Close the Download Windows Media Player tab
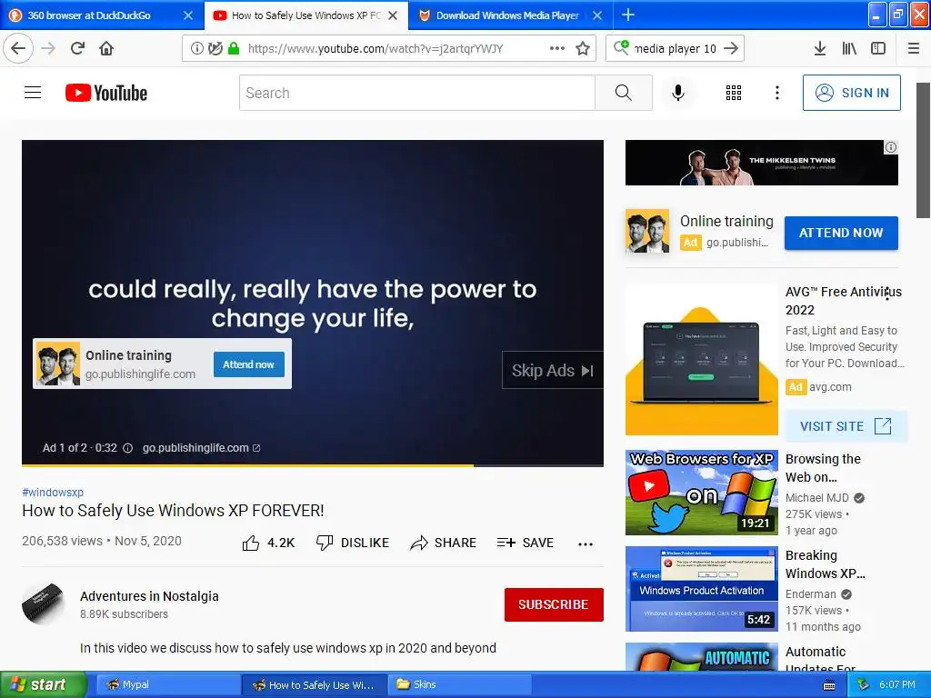The image size is (931, 698). pos(597,15)
